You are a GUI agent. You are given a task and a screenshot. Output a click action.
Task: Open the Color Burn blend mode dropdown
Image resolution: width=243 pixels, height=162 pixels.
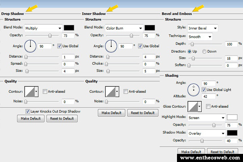[123, 28]
